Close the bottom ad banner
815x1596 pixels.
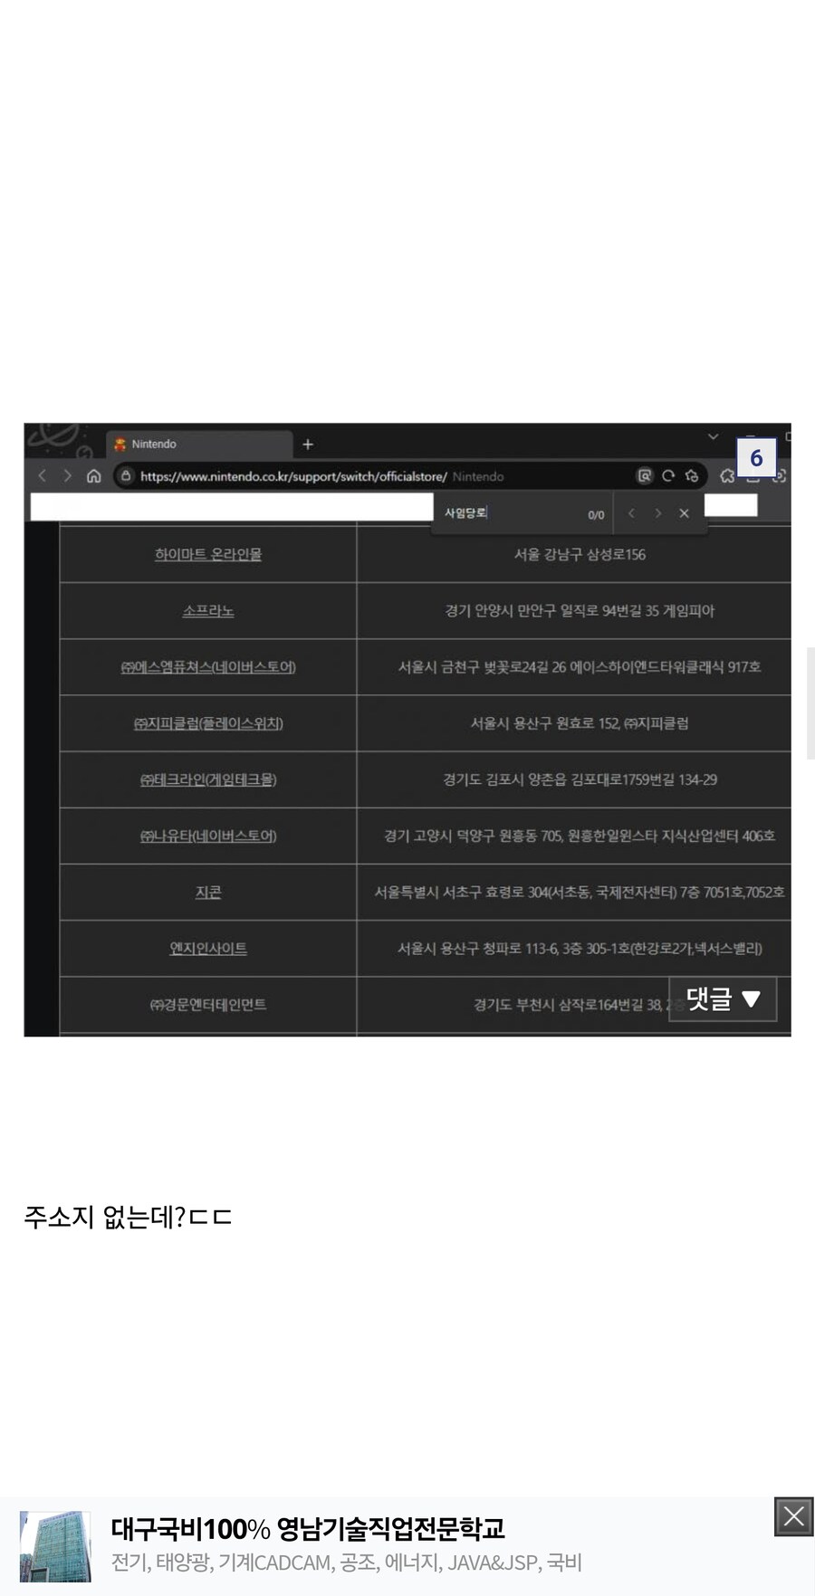point(793,1516)
